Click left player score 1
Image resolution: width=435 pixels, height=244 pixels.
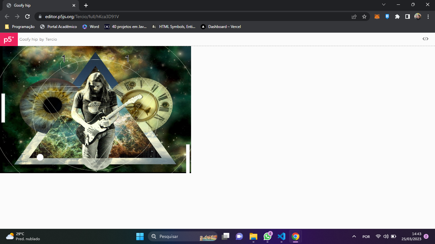tap(64, 59)
